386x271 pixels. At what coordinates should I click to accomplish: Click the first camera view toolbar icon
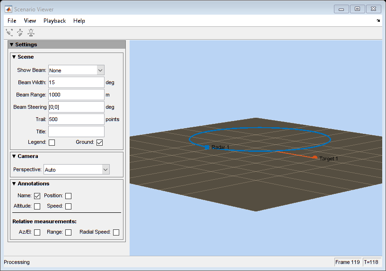click(9, 33)
